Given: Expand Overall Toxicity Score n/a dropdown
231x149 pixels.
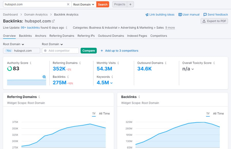Looking at the screenshot, I should pos(192,69).
